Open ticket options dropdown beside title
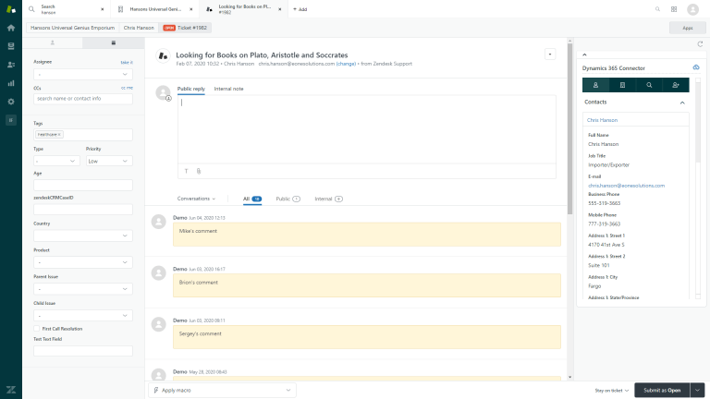The width and height of the screenshot is (710, 399). [x=550, y=54]
